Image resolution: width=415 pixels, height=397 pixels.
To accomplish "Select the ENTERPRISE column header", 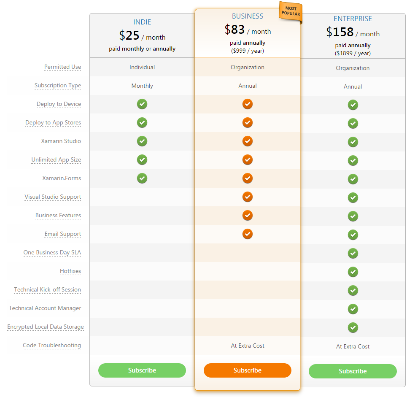I will click(353, 19).
